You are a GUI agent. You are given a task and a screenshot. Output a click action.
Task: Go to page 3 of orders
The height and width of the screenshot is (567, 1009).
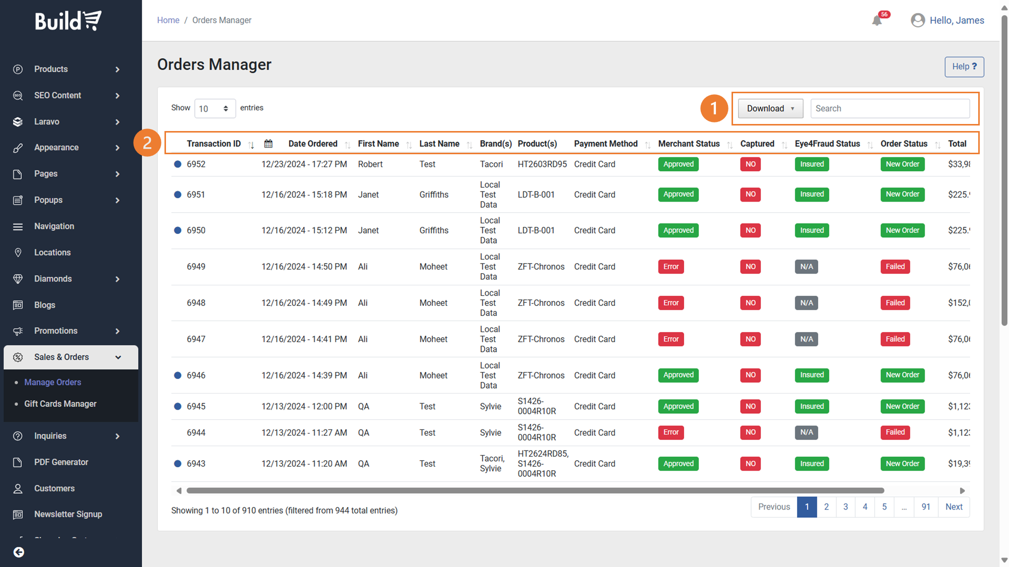click(x=846, y=507)
